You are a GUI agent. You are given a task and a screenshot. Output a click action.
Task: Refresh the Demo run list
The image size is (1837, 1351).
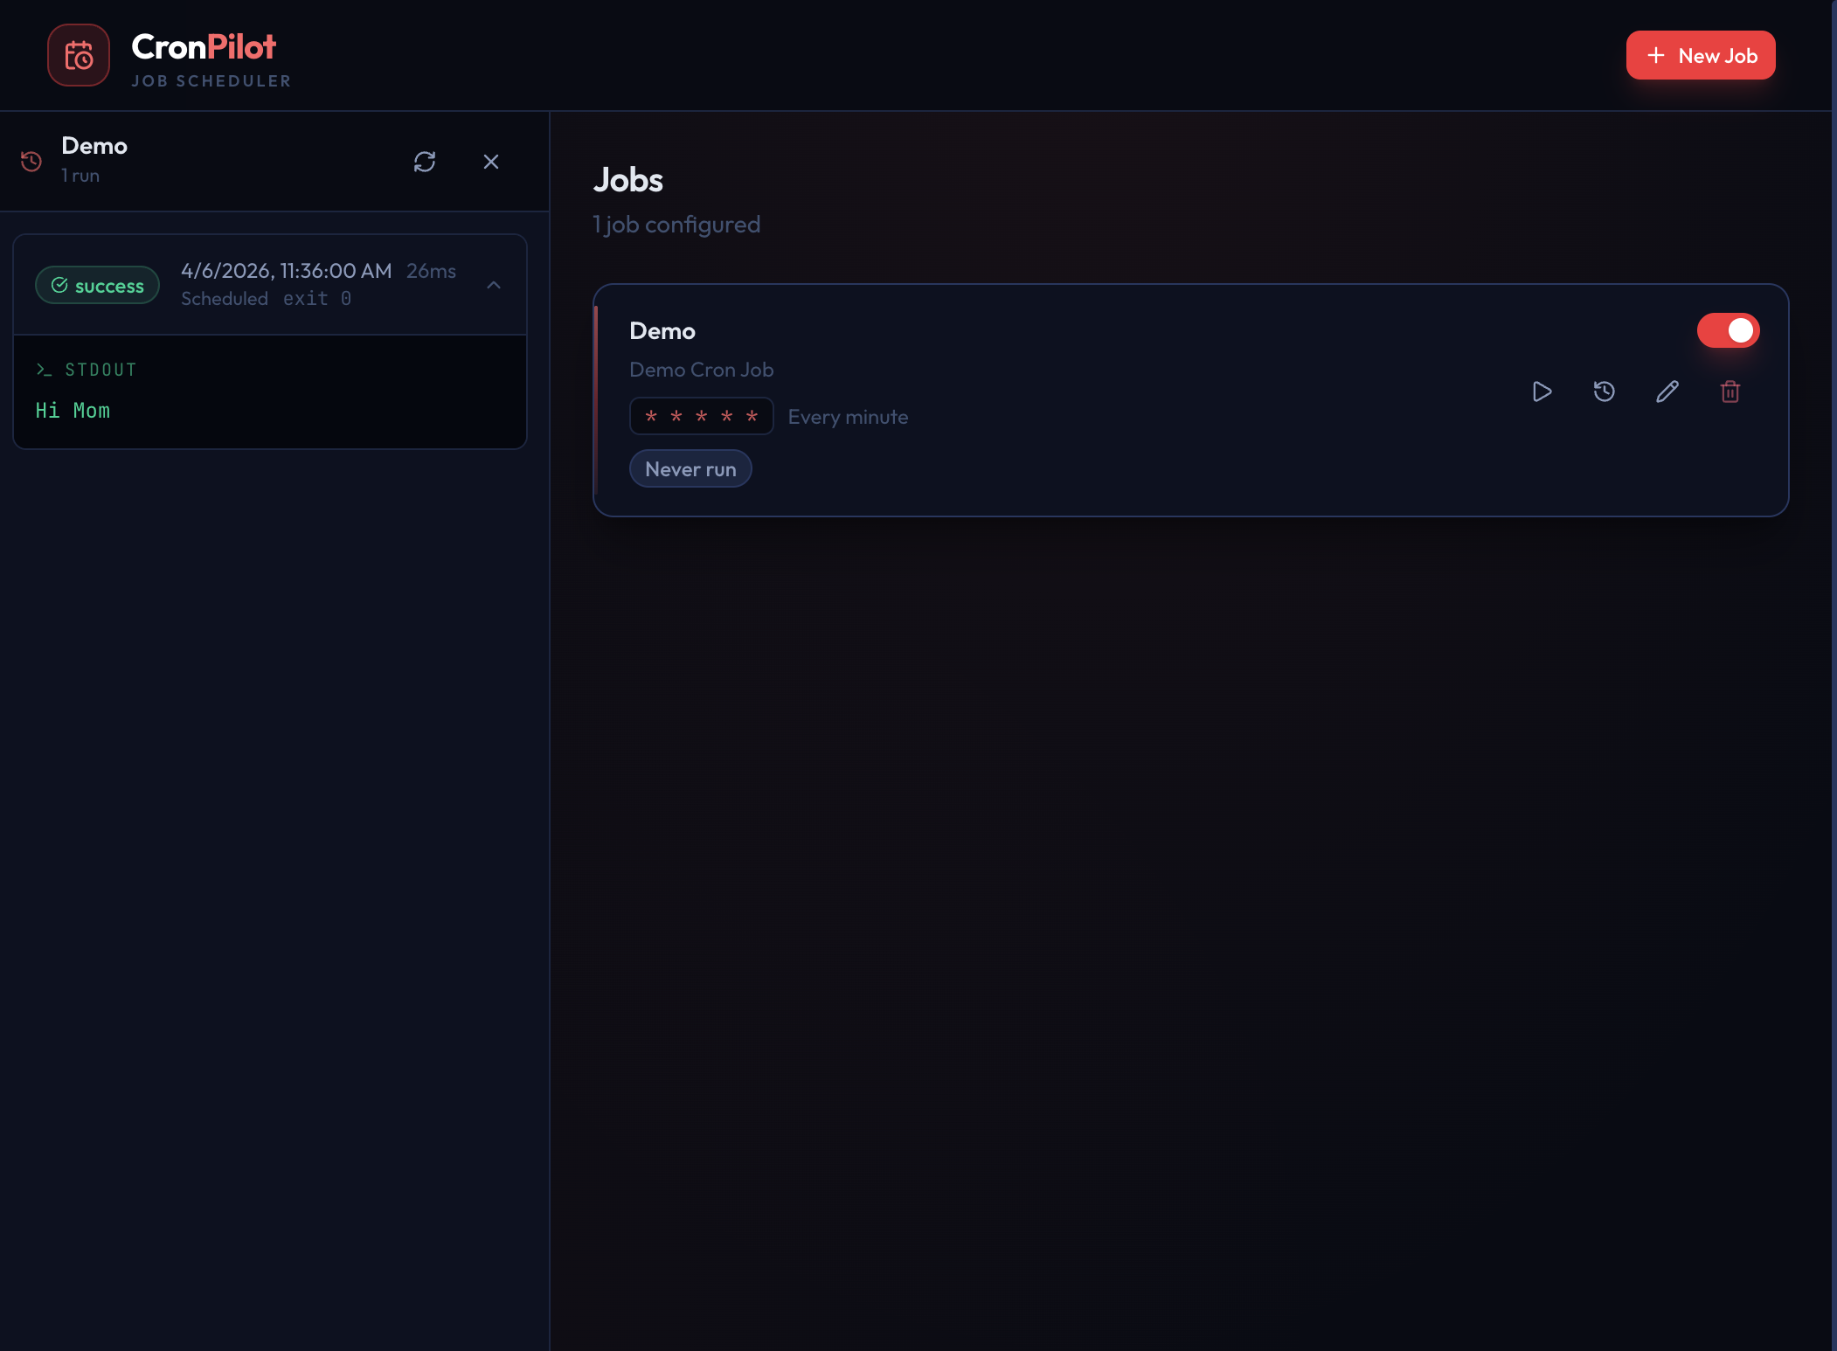[x=425, y=162]
